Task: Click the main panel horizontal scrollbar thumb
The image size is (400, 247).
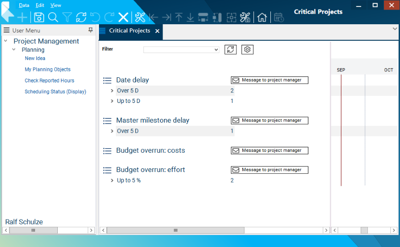Action: (175, 230)
